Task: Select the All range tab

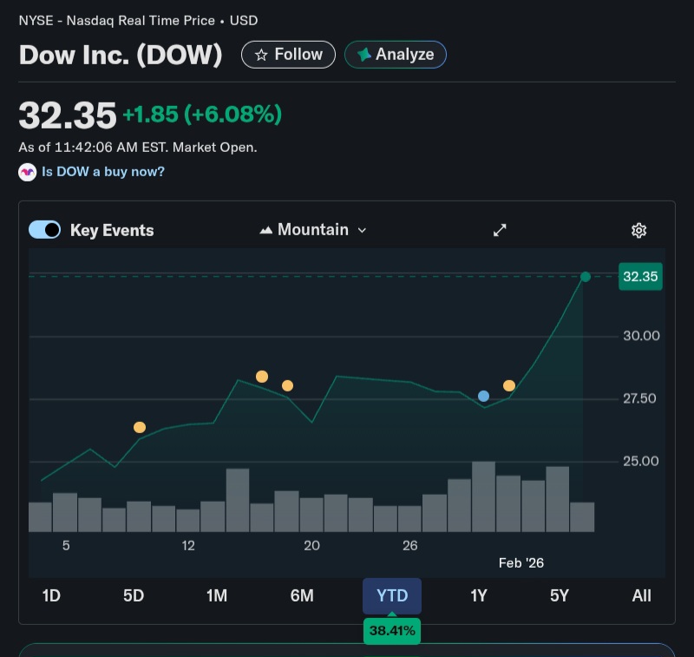Action: [641, 595]
